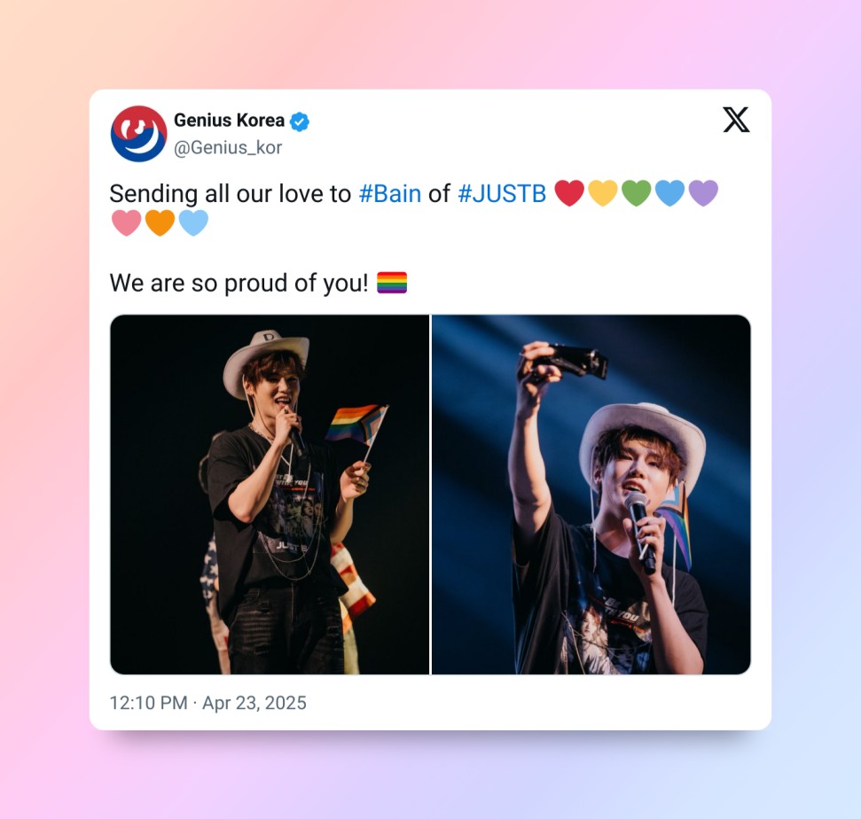Click the blue verified badge
The width and height of the screenshot is (861, 819).
pyautogui.click(x=299, y=121)
